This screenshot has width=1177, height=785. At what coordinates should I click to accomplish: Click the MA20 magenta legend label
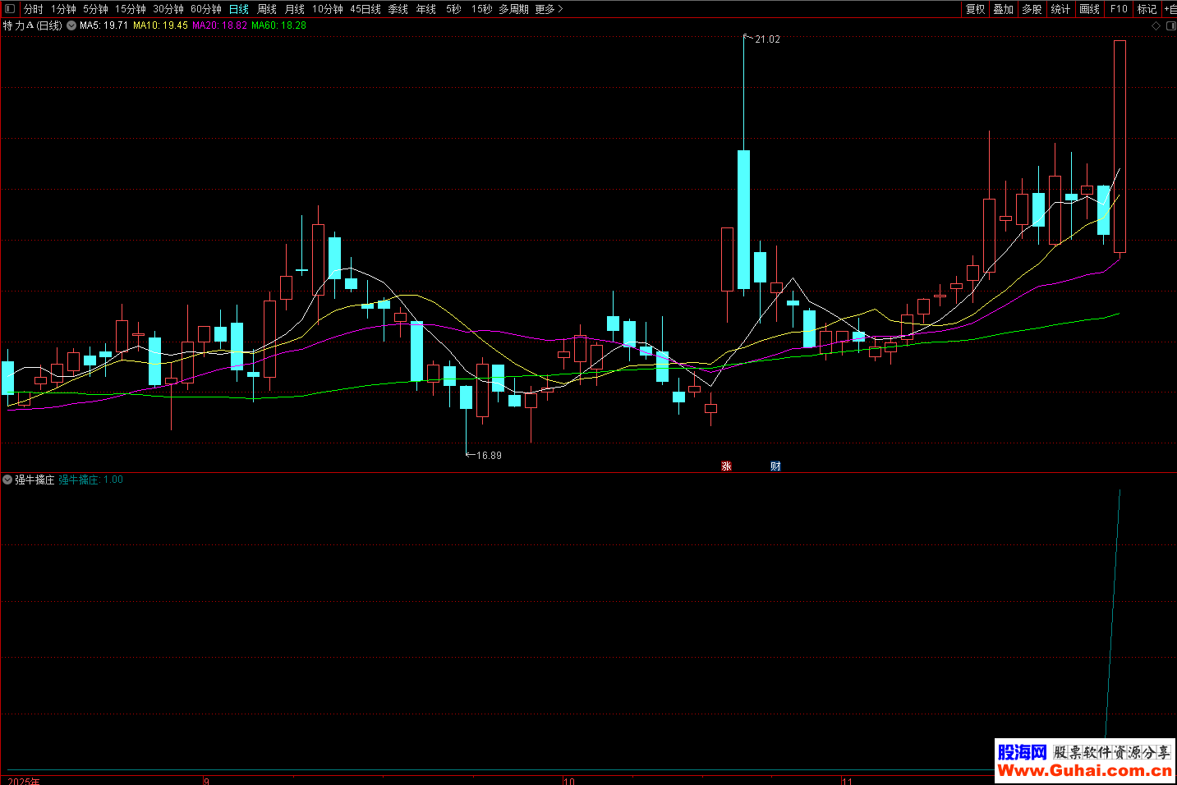click(219, 25)
